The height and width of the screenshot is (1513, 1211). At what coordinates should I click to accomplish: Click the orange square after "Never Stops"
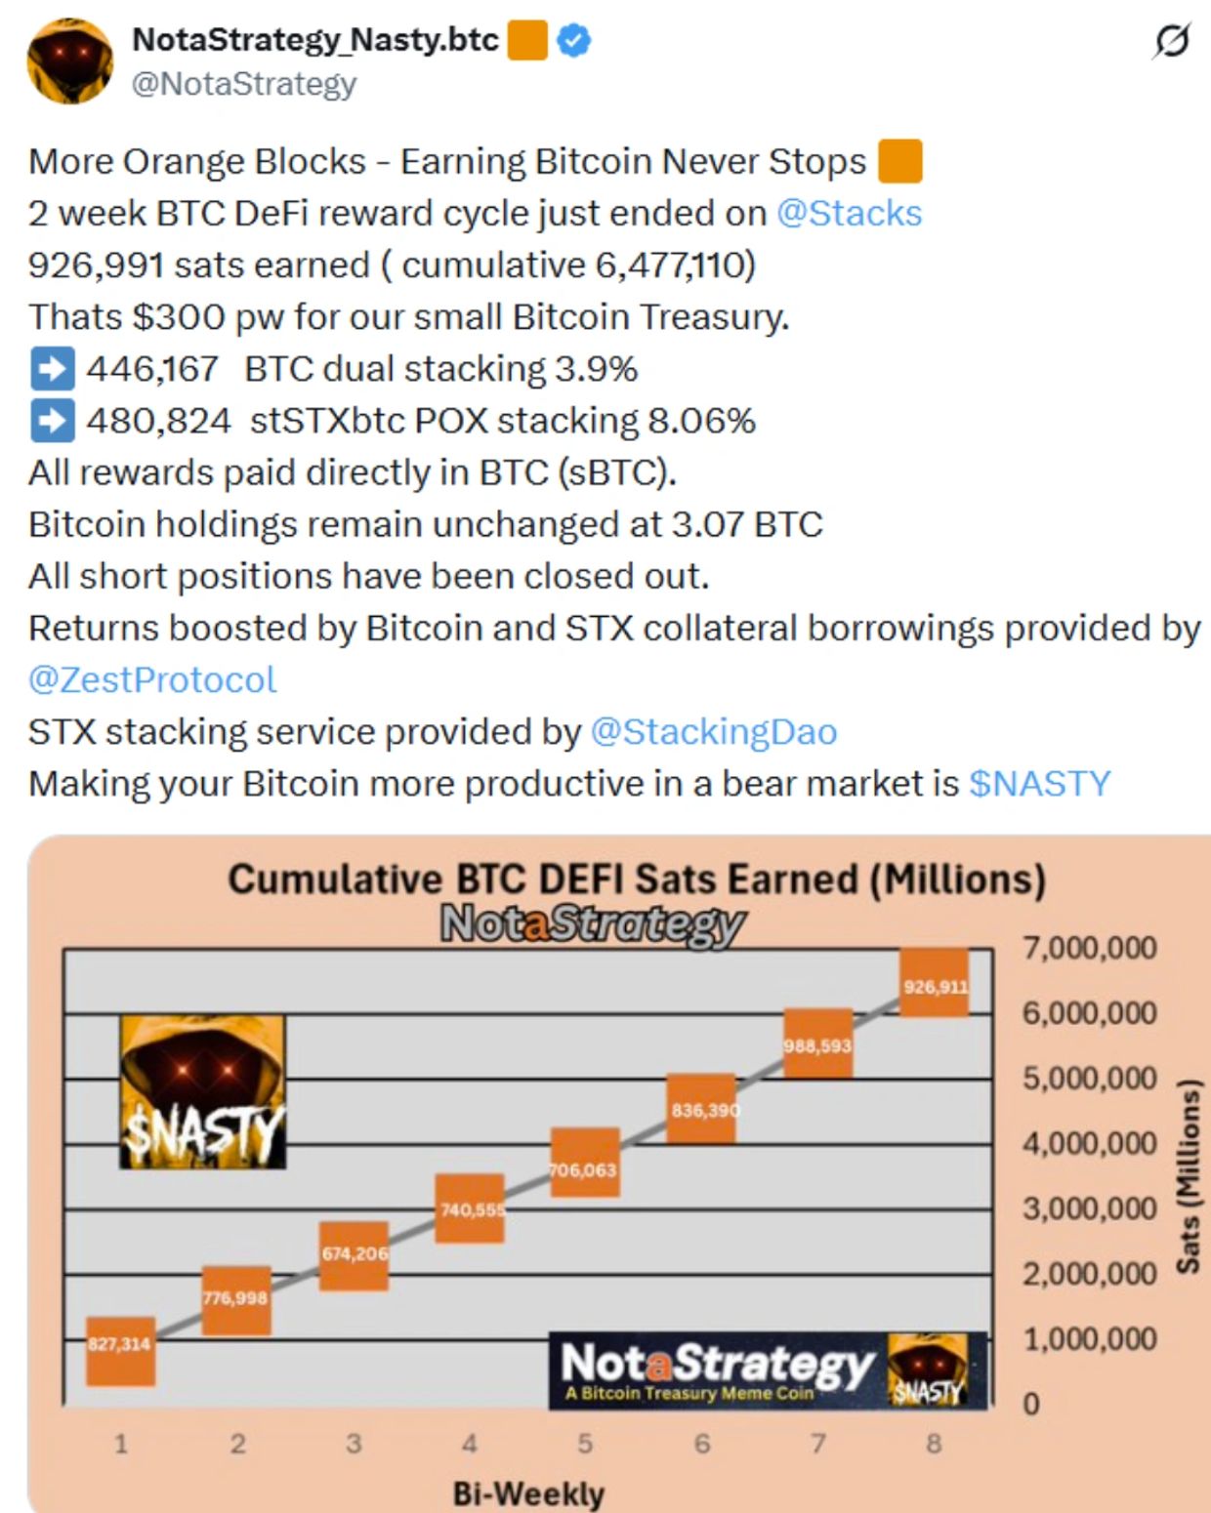899,161
